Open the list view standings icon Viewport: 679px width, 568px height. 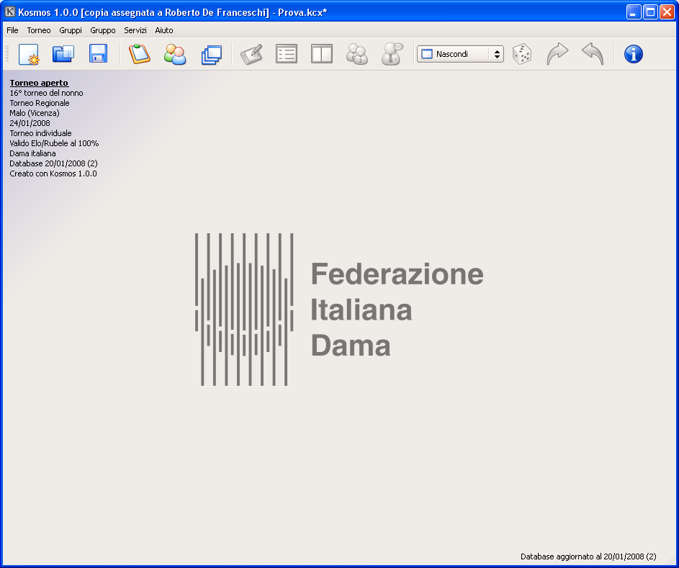click(287, 54)
